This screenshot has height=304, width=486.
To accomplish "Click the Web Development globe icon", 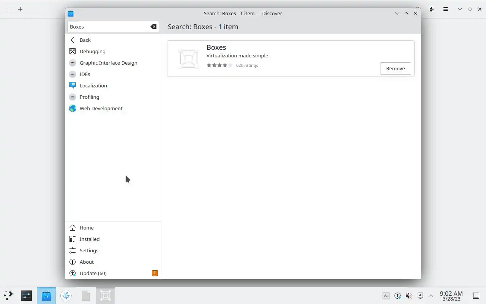I will [73, 108].
